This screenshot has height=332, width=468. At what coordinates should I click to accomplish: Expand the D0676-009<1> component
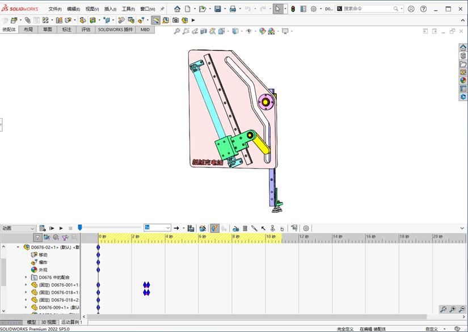click(26, 307)
